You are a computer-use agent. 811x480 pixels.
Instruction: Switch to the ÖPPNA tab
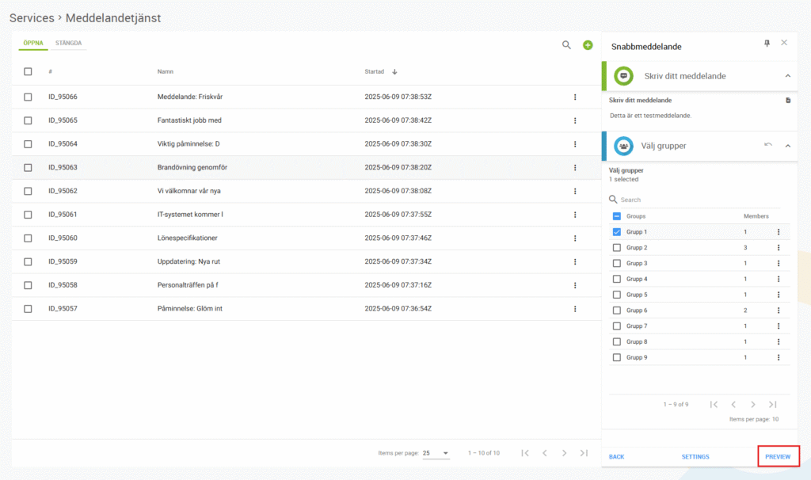pyautogui.click(x=33, y=43)
